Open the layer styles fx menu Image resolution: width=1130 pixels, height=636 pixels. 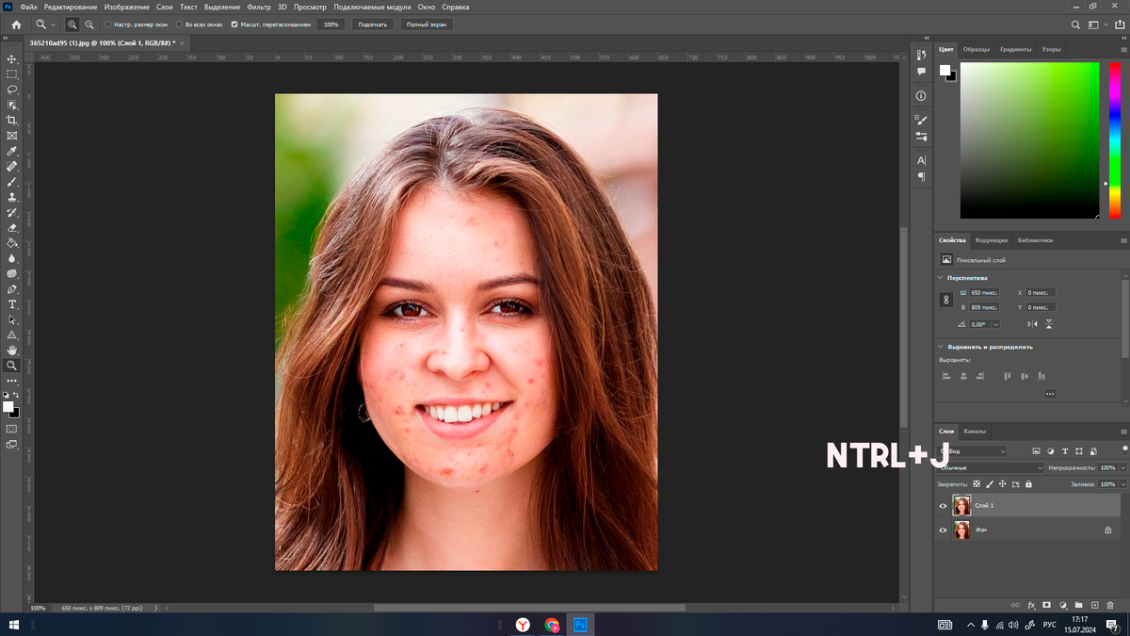point(1031,605)
